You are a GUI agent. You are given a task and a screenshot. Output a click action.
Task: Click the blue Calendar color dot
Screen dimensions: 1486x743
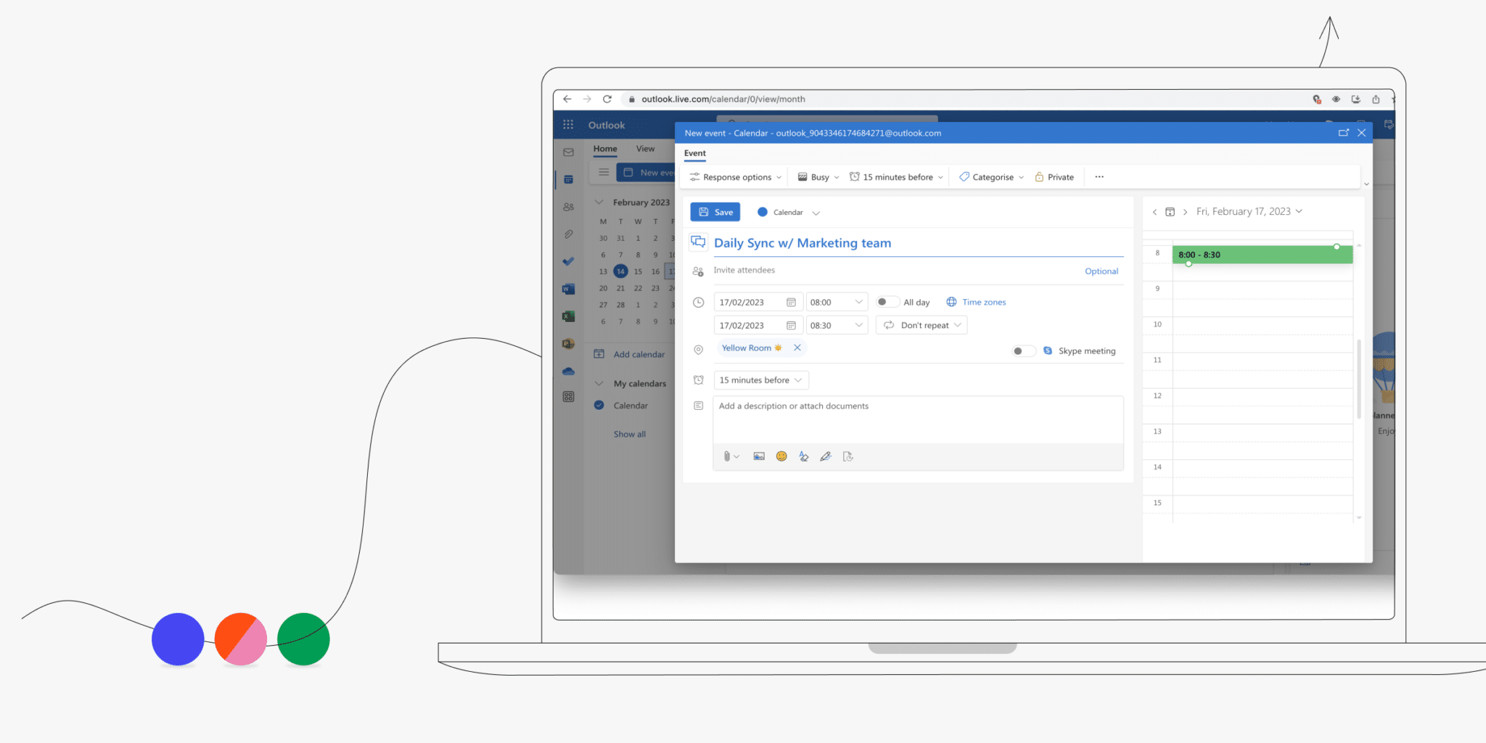point(763,212)
